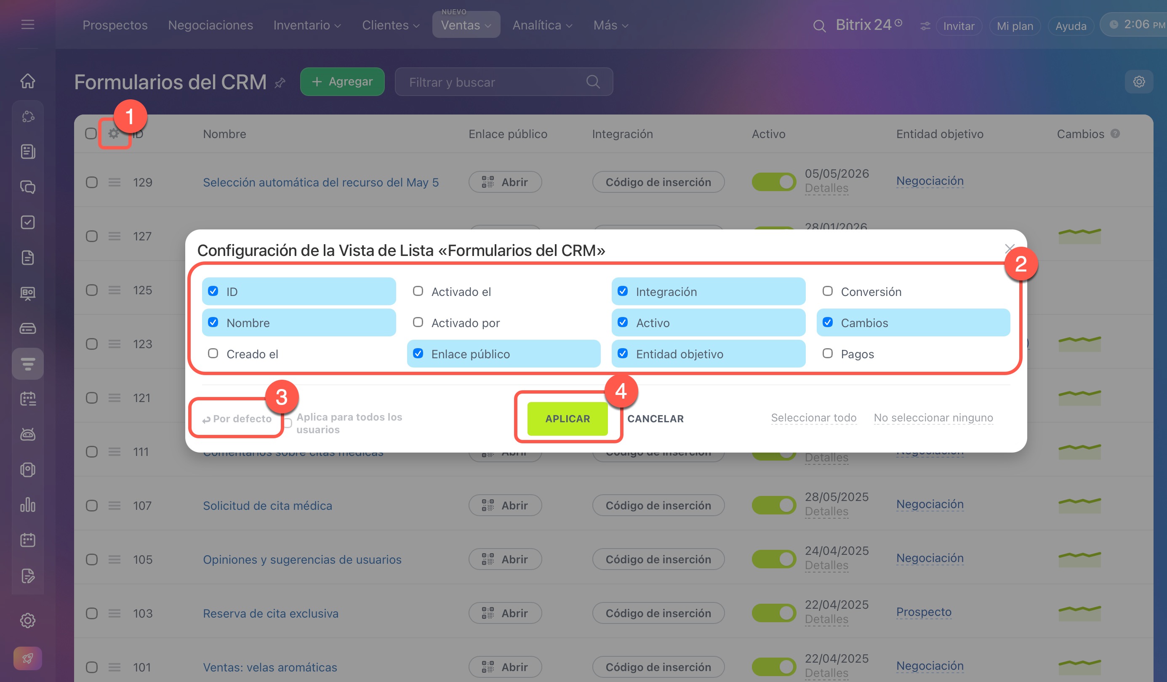Open the Solicitud de cita médica form
Screen dimensions: 1167x682
tap(268, 506)
